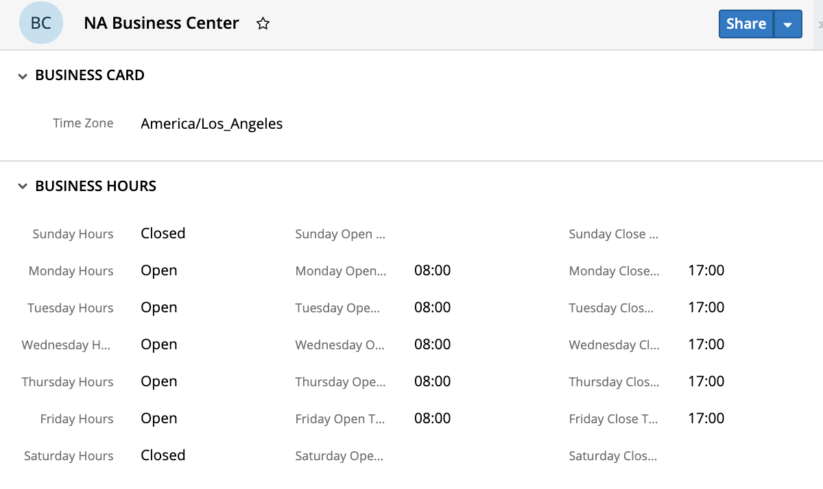Expand the side panel arrow at right edge

point(820,25)
